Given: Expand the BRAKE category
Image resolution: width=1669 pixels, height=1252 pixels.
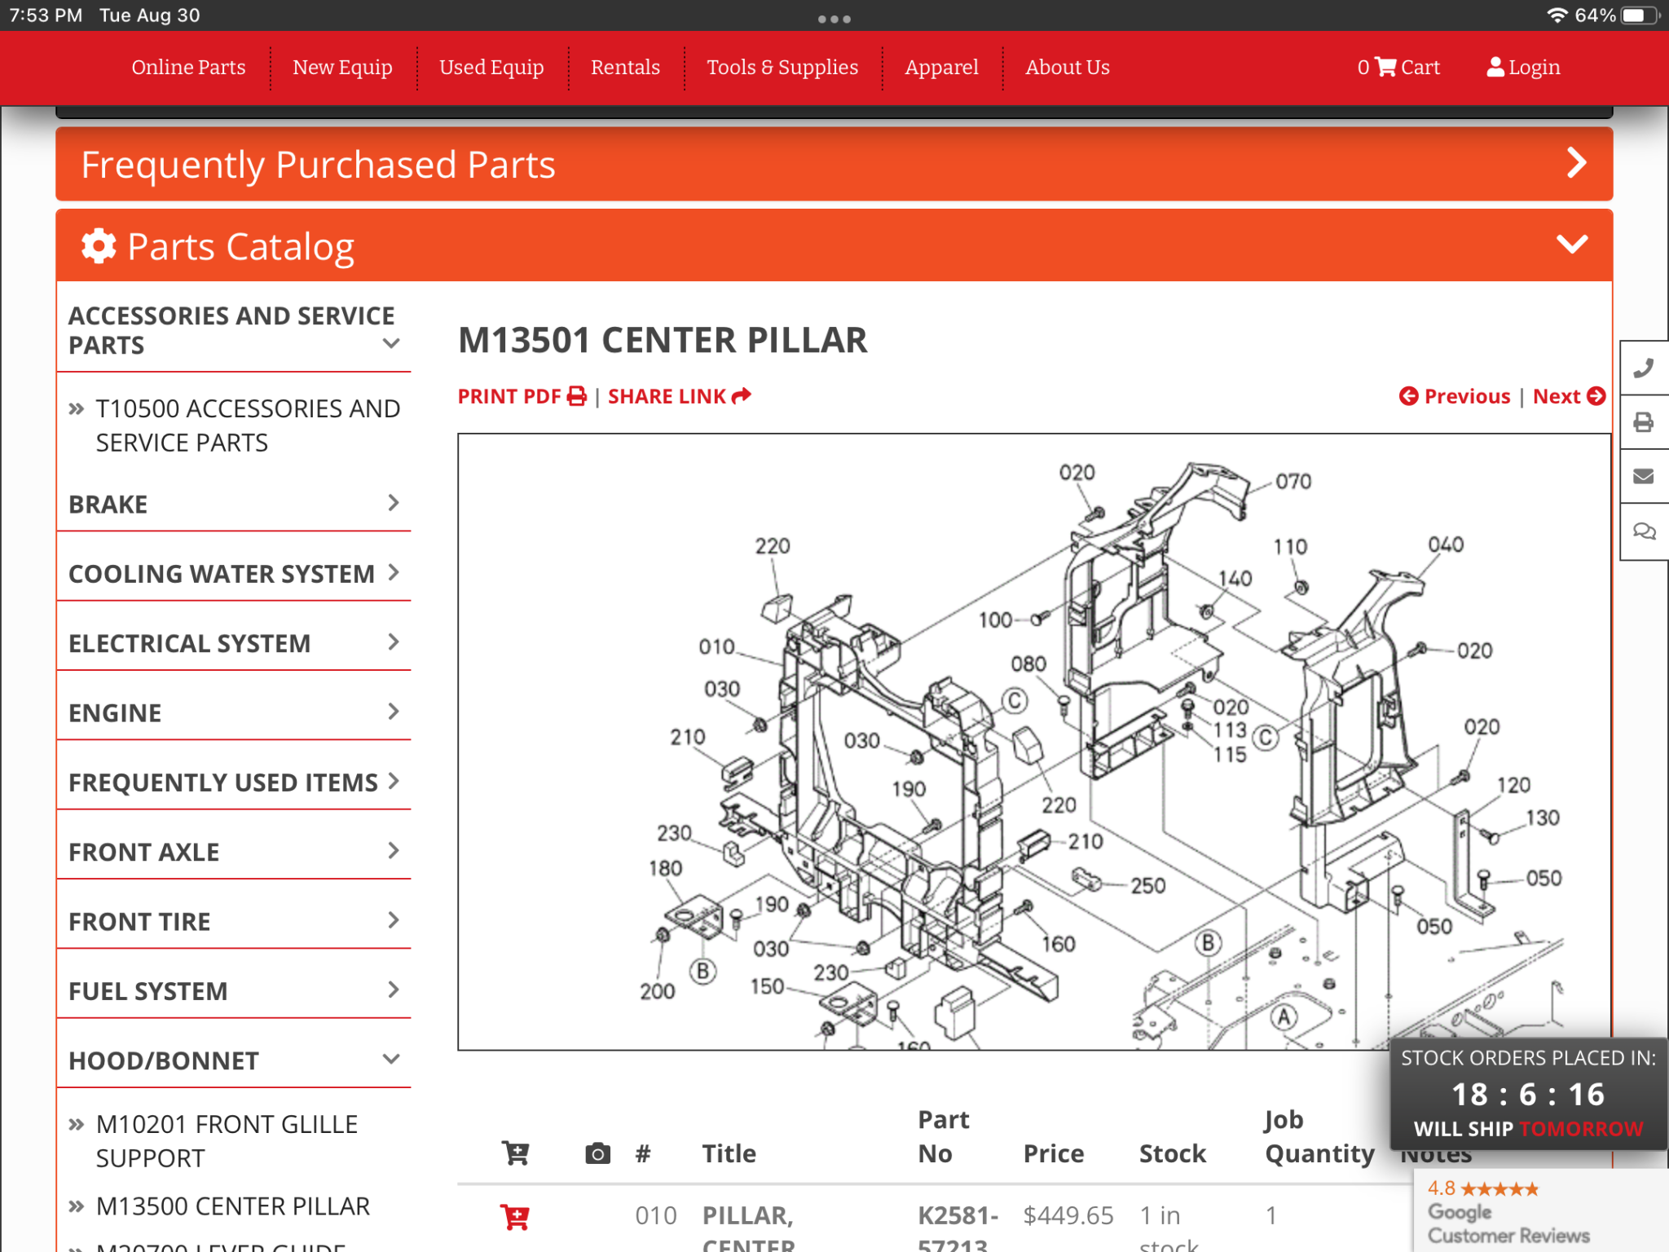Looking at the screenshot, I should click(x=233, y=504).
